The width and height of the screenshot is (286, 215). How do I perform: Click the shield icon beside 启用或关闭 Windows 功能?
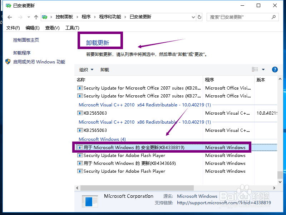pyautogui.click(x=8, y=61)
